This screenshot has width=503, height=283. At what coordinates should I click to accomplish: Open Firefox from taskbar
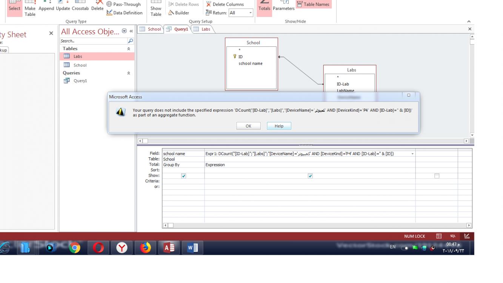pyautogui.click(x=145, y=248)
